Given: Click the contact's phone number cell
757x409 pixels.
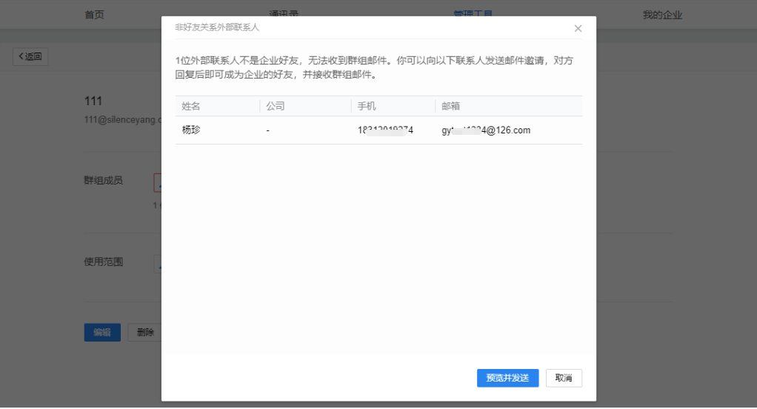Looking at the screenshot, I should [385, 130].
